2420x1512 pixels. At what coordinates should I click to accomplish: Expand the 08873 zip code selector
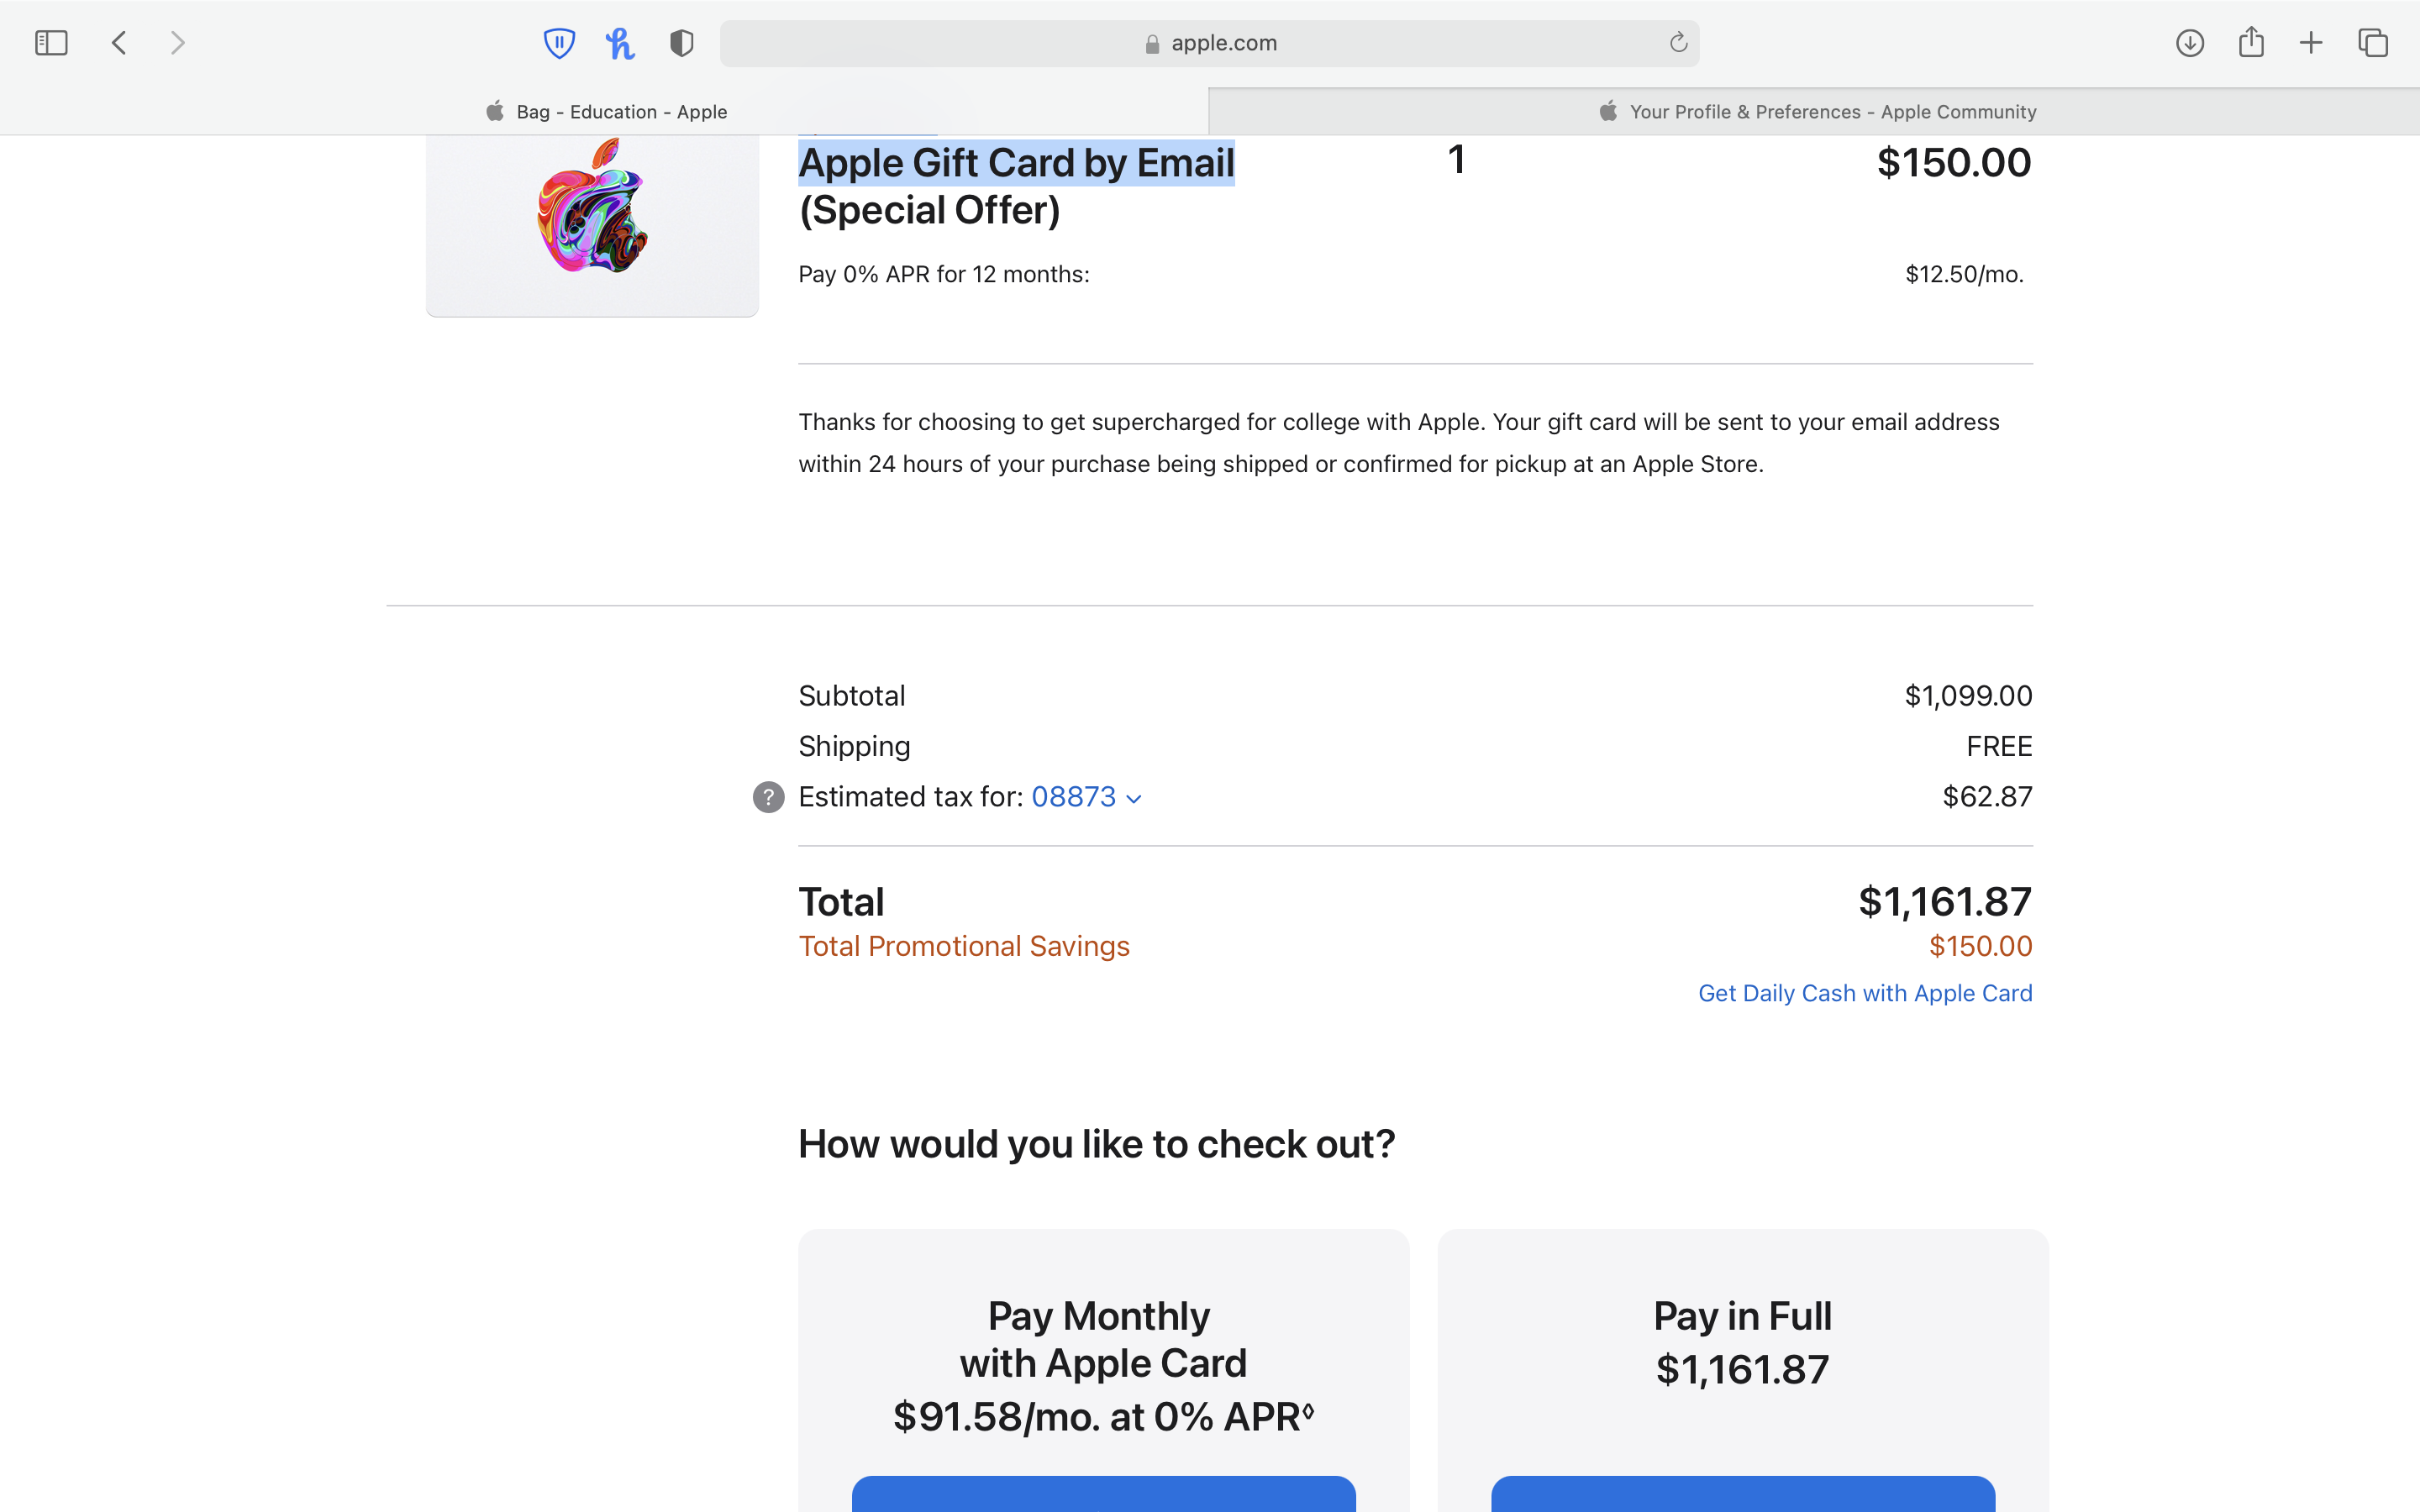point(1086,797)
